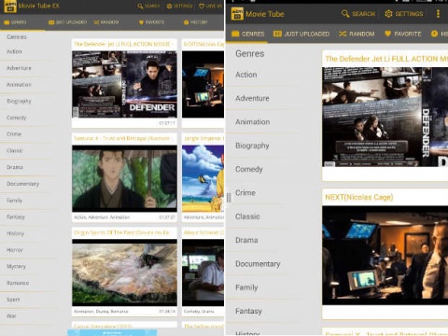Choose Family genre in left EX sidebar
The height and width of the screenshot is (336, 448).
pyautogui.click(x=14, y=201)
